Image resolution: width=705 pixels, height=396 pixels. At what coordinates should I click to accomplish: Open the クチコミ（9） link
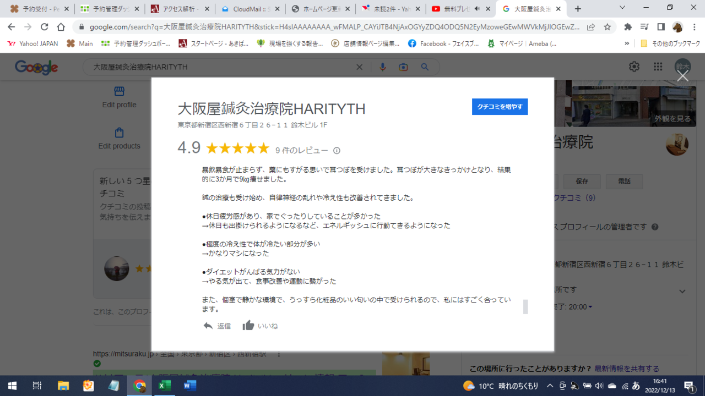click(574, 197)
